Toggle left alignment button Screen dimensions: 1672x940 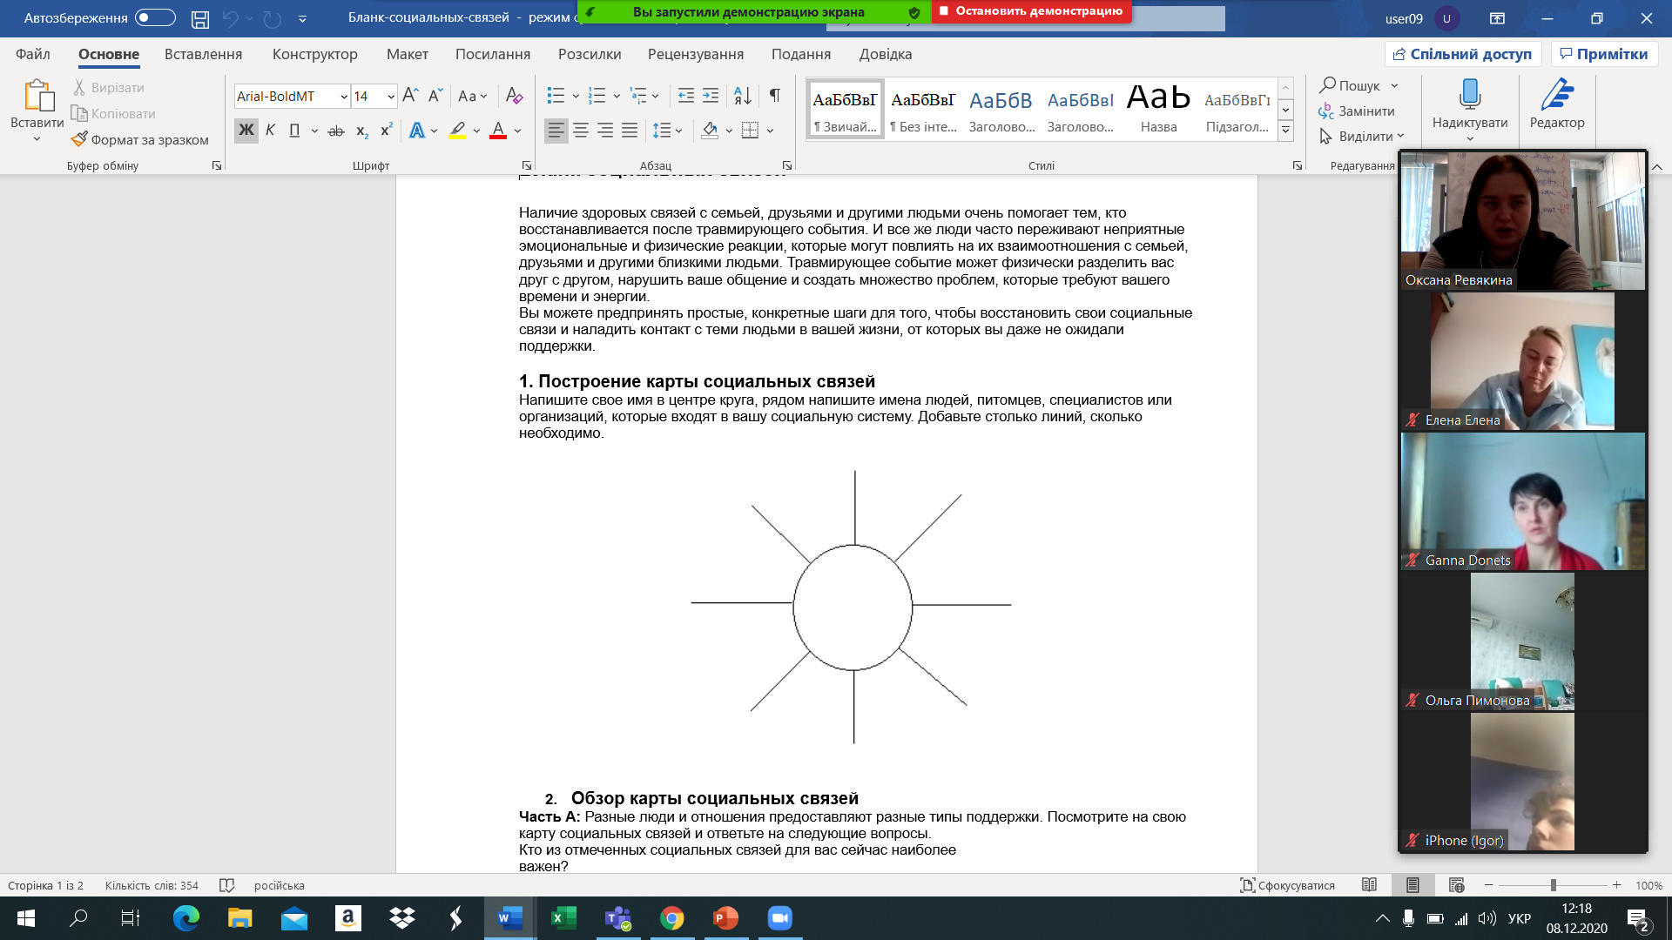coord(556,131)
